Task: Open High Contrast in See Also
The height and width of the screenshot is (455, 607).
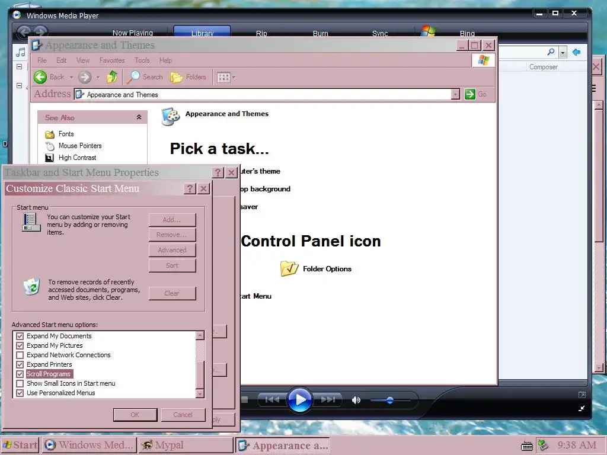Action: point(77,158)
